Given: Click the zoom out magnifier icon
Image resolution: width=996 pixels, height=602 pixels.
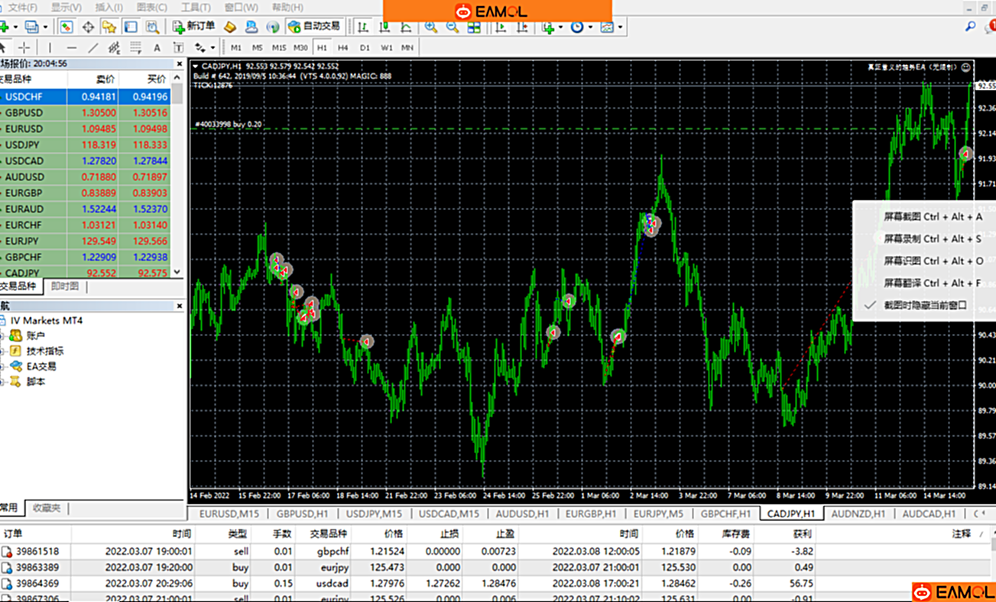Looking at the screenshot, I should (453, 27).
